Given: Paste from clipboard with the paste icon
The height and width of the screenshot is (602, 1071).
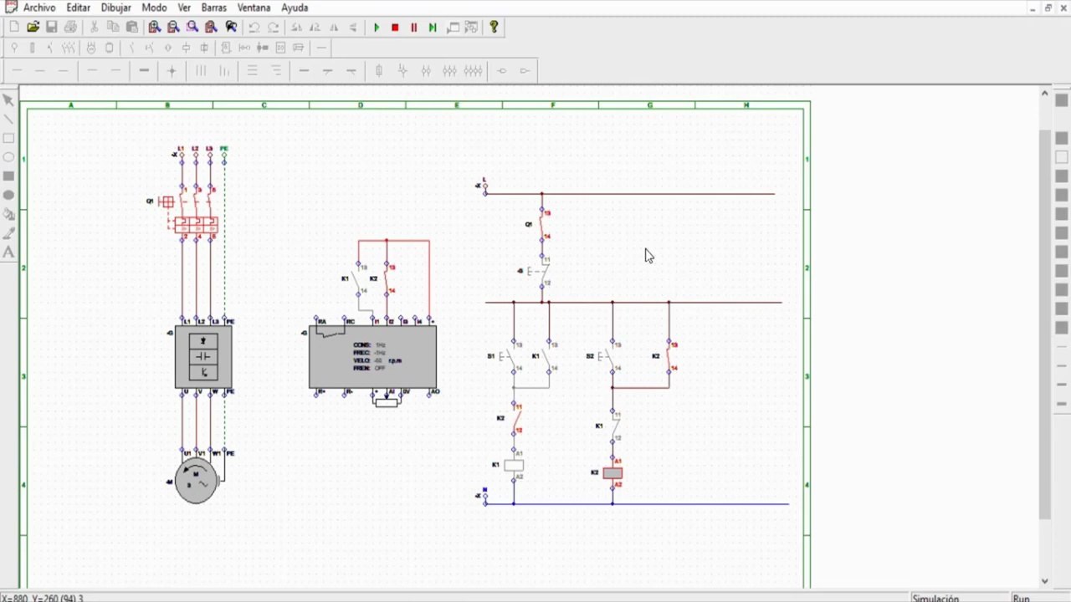Looking at the screenshot, I should point(131,28).
